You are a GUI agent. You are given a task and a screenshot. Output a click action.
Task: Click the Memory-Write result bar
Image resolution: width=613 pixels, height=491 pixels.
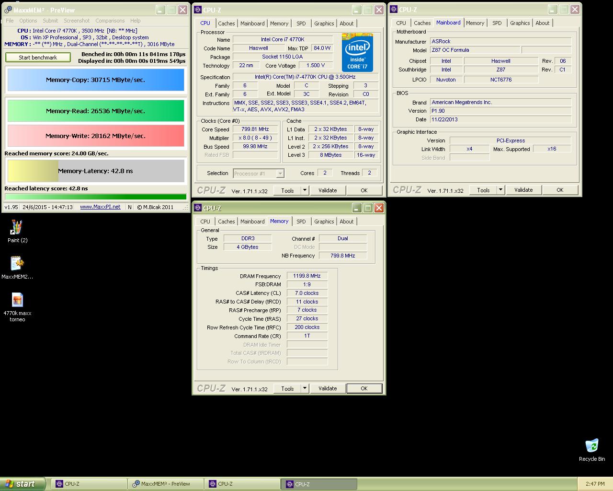click(x=96, y=136)
